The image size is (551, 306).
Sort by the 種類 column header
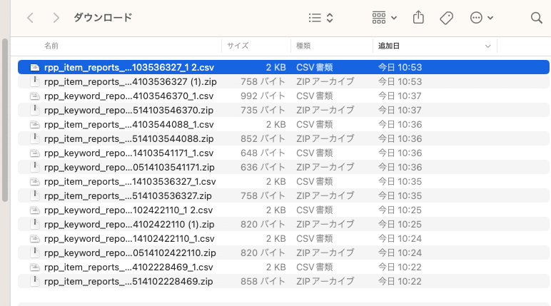click(303, 46)
